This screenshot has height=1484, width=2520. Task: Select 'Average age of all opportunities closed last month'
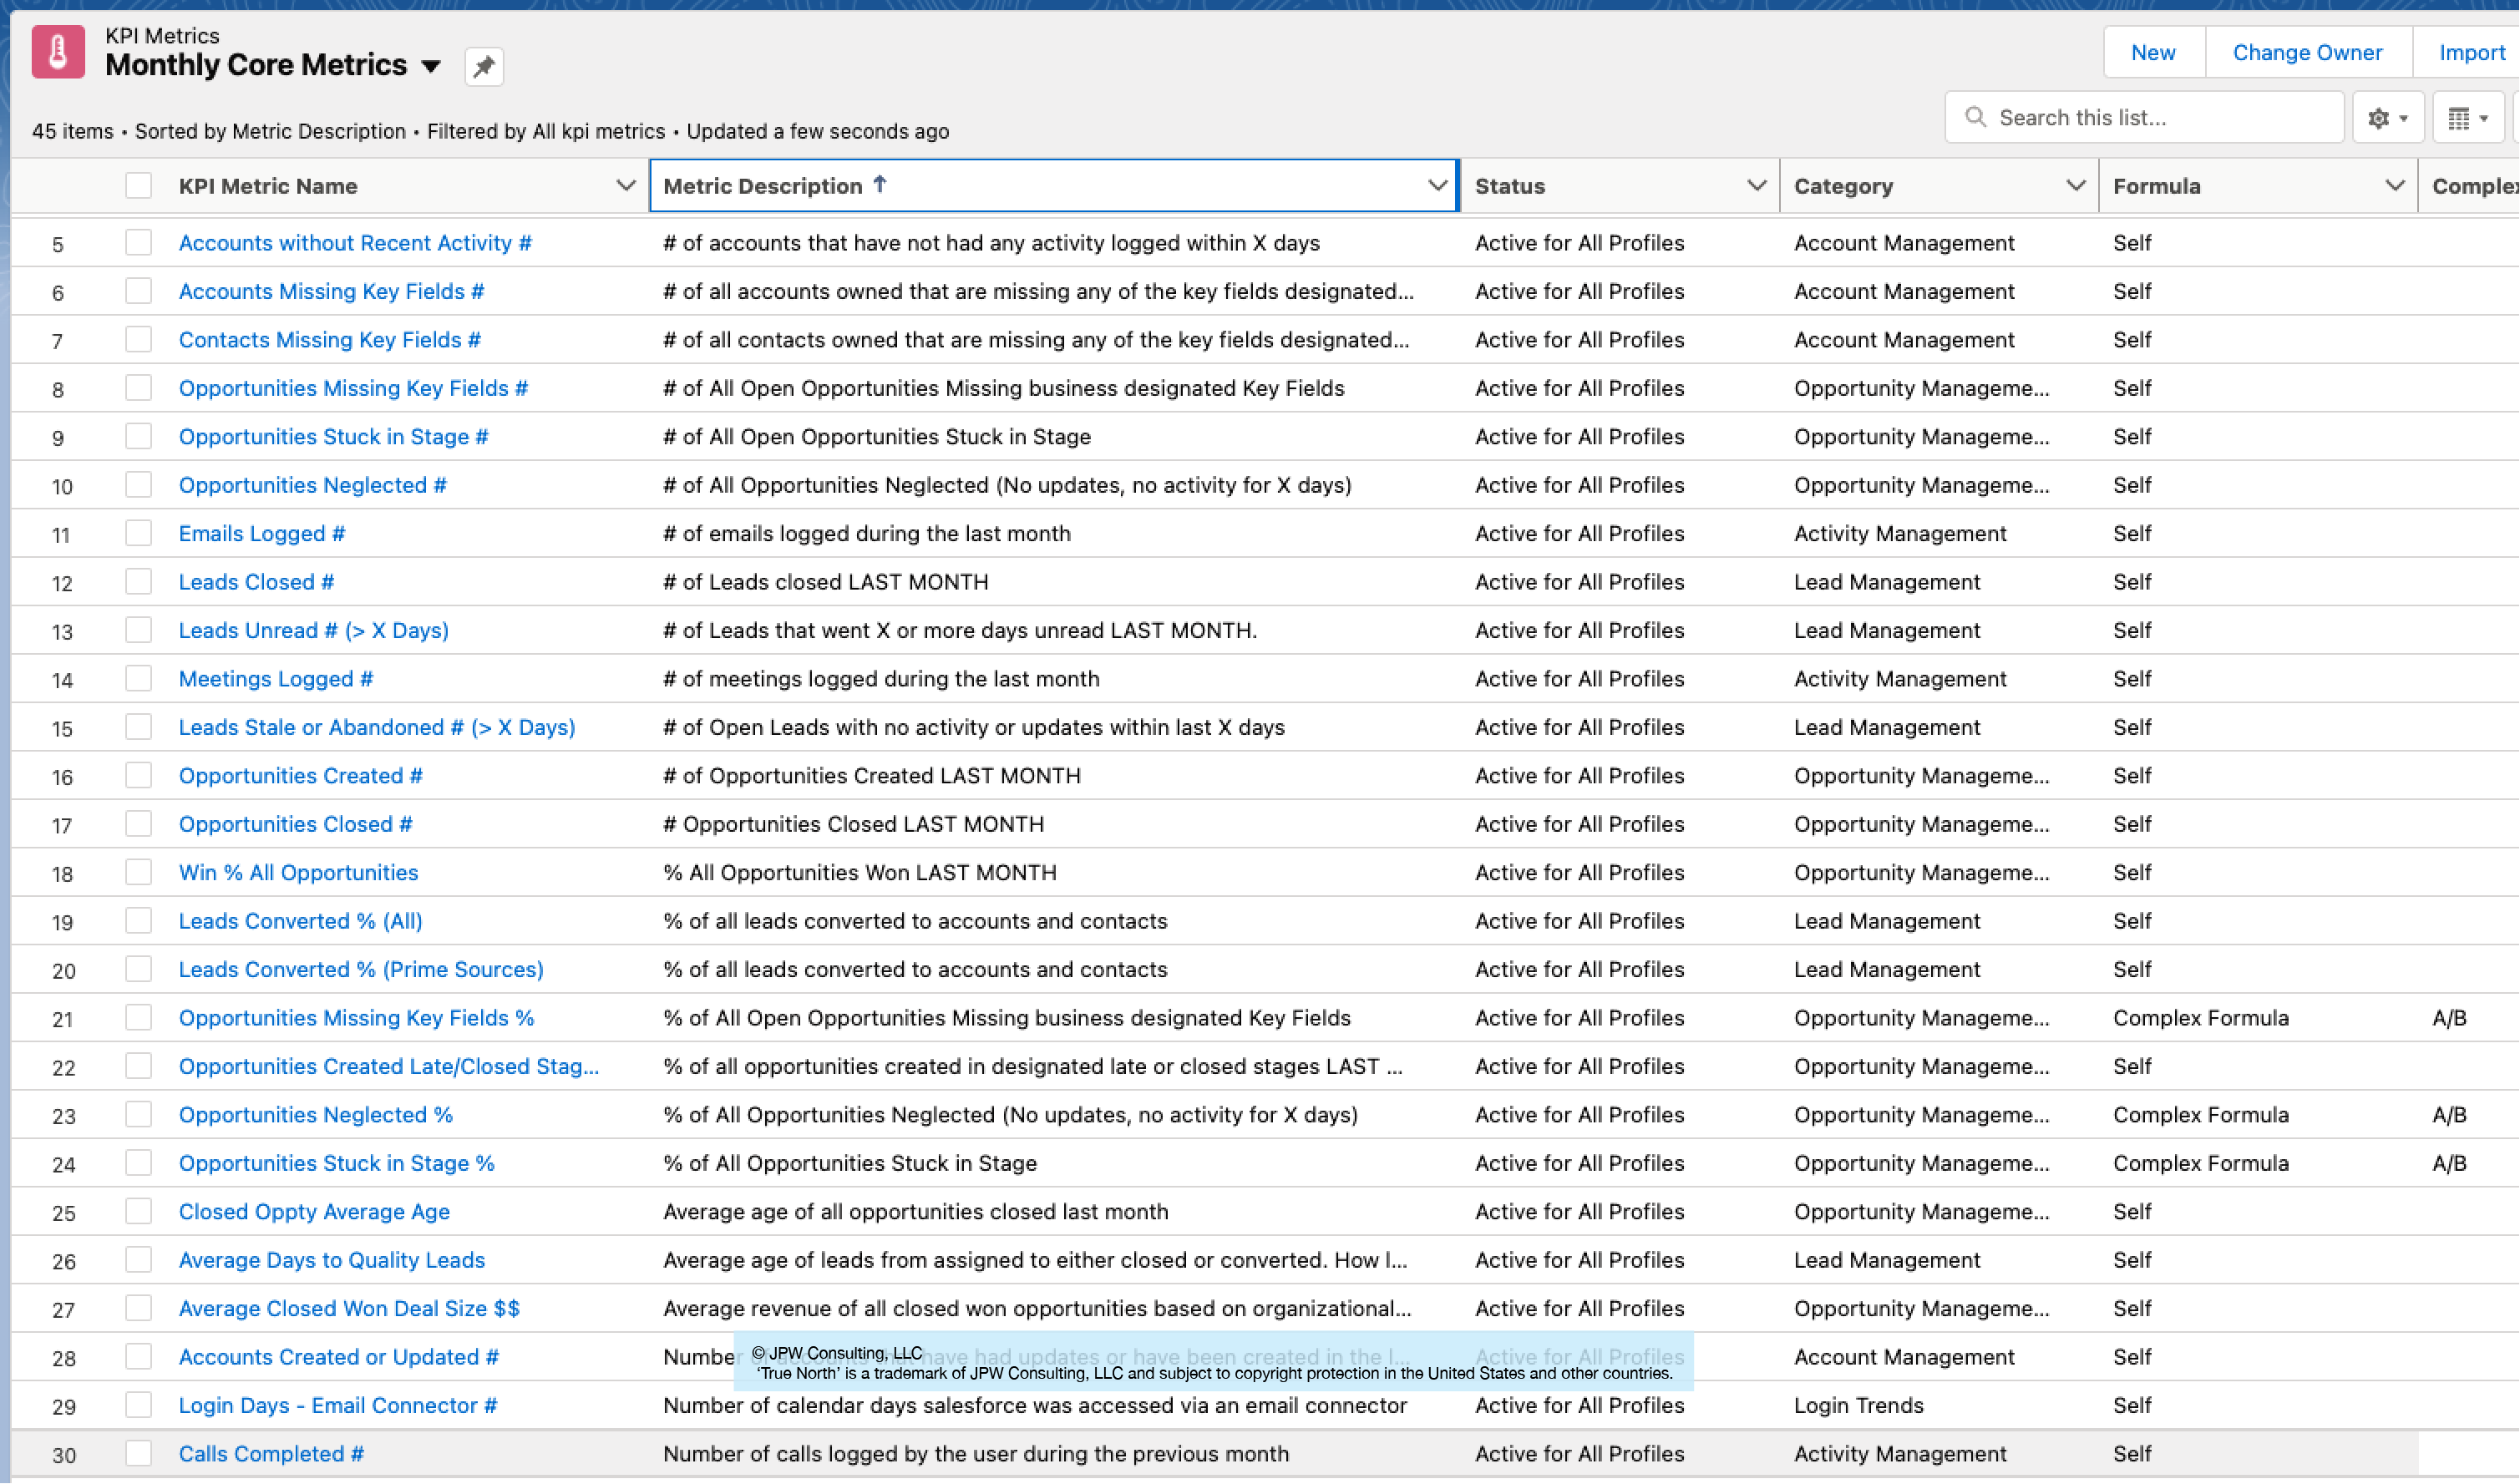coord(916,1212)
